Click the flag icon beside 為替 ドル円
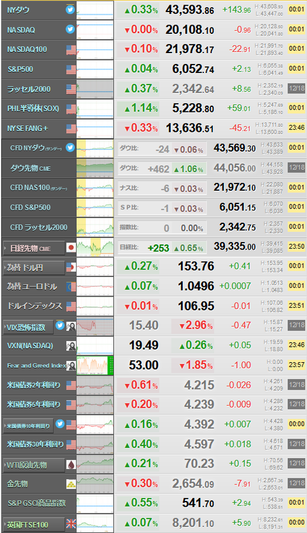This screenshot has height=533, width=307. click(71, 267)
